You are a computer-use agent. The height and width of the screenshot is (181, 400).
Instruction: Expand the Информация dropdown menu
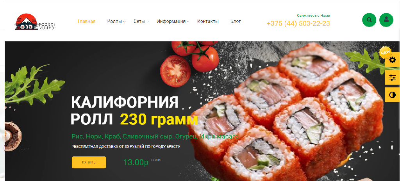pos(173,21)
